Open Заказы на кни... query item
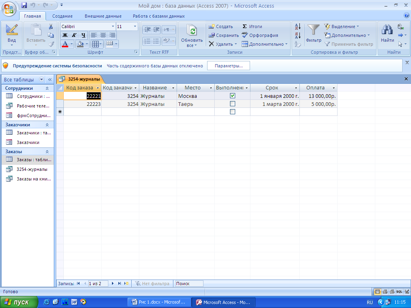The image size is (411, 308). (x=28, y=179)
